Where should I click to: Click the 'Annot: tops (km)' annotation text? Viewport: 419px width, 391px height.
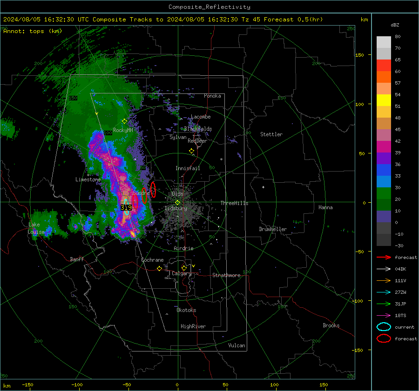(x=33, y=31)
